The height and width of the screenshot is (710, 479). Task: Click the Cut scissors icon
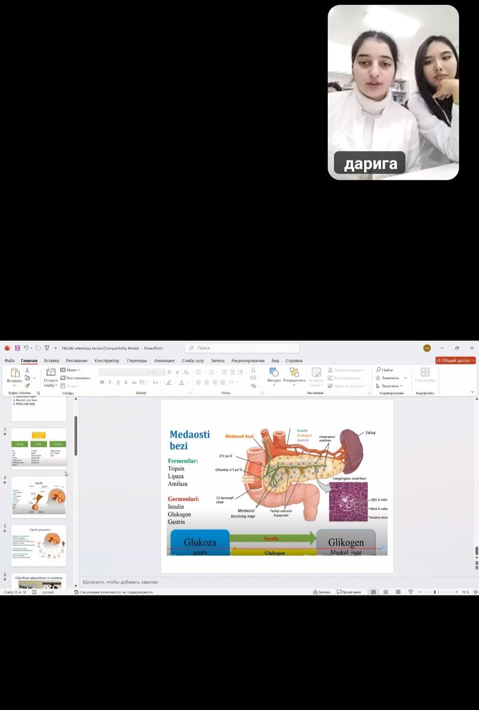(x=27, y=370)
